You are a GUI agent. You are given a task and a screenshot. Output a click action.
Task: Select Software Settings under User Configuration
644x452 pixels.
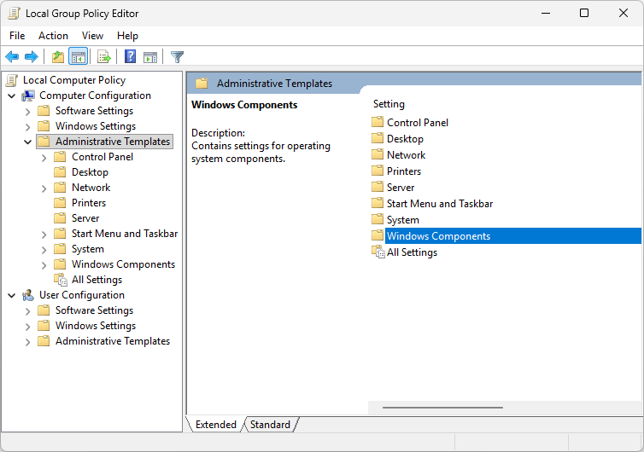click(x=95, y=310)
